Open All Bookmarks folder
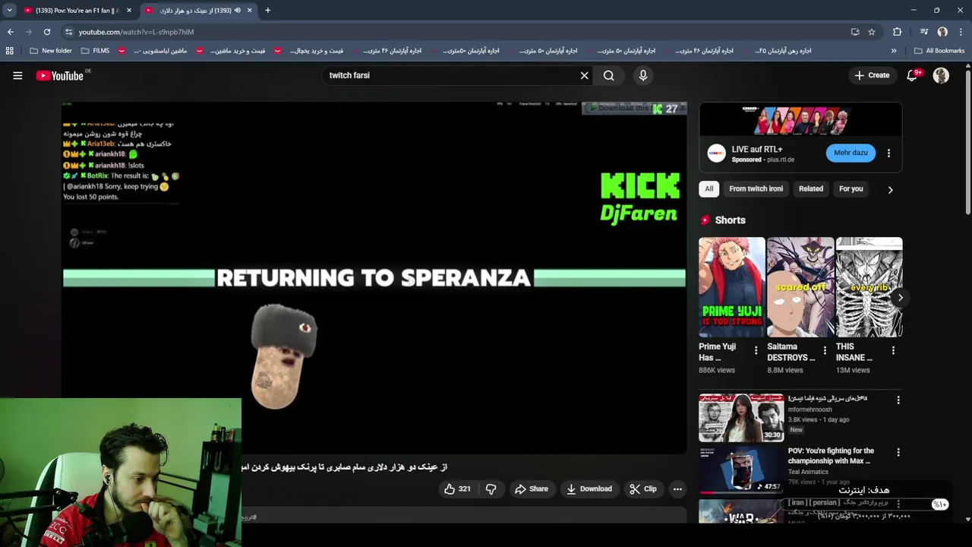Viewport: 972px width, 547px height. tap(939, 51)
